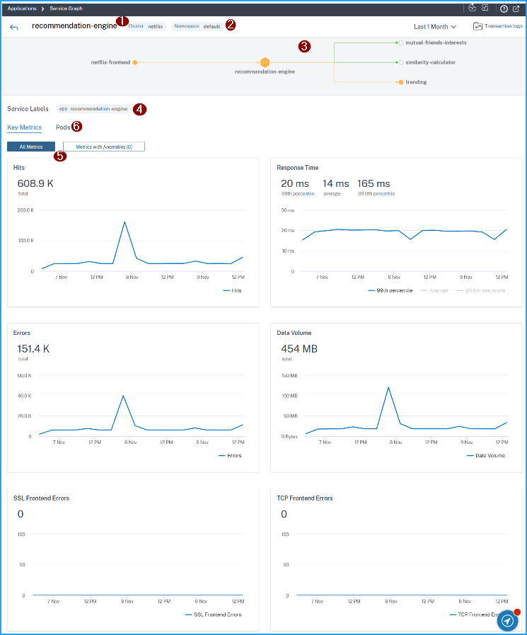Screen dimensions: 527x635
Task: Click the Service Graph breadcrumb
Action: click(x=65, y=8)
